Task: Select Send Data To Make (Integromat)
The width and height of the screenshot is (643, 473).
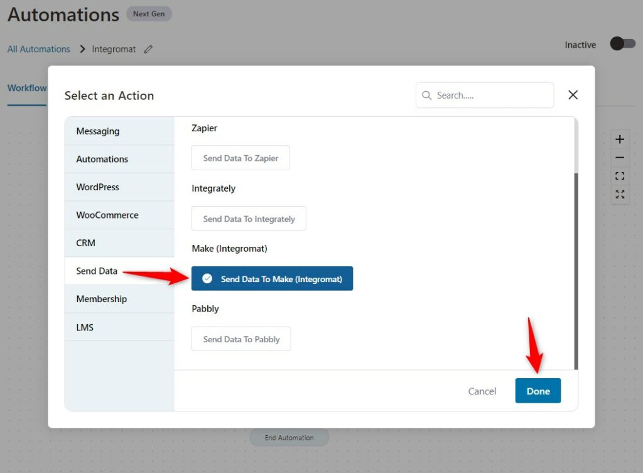Action: 272,278
